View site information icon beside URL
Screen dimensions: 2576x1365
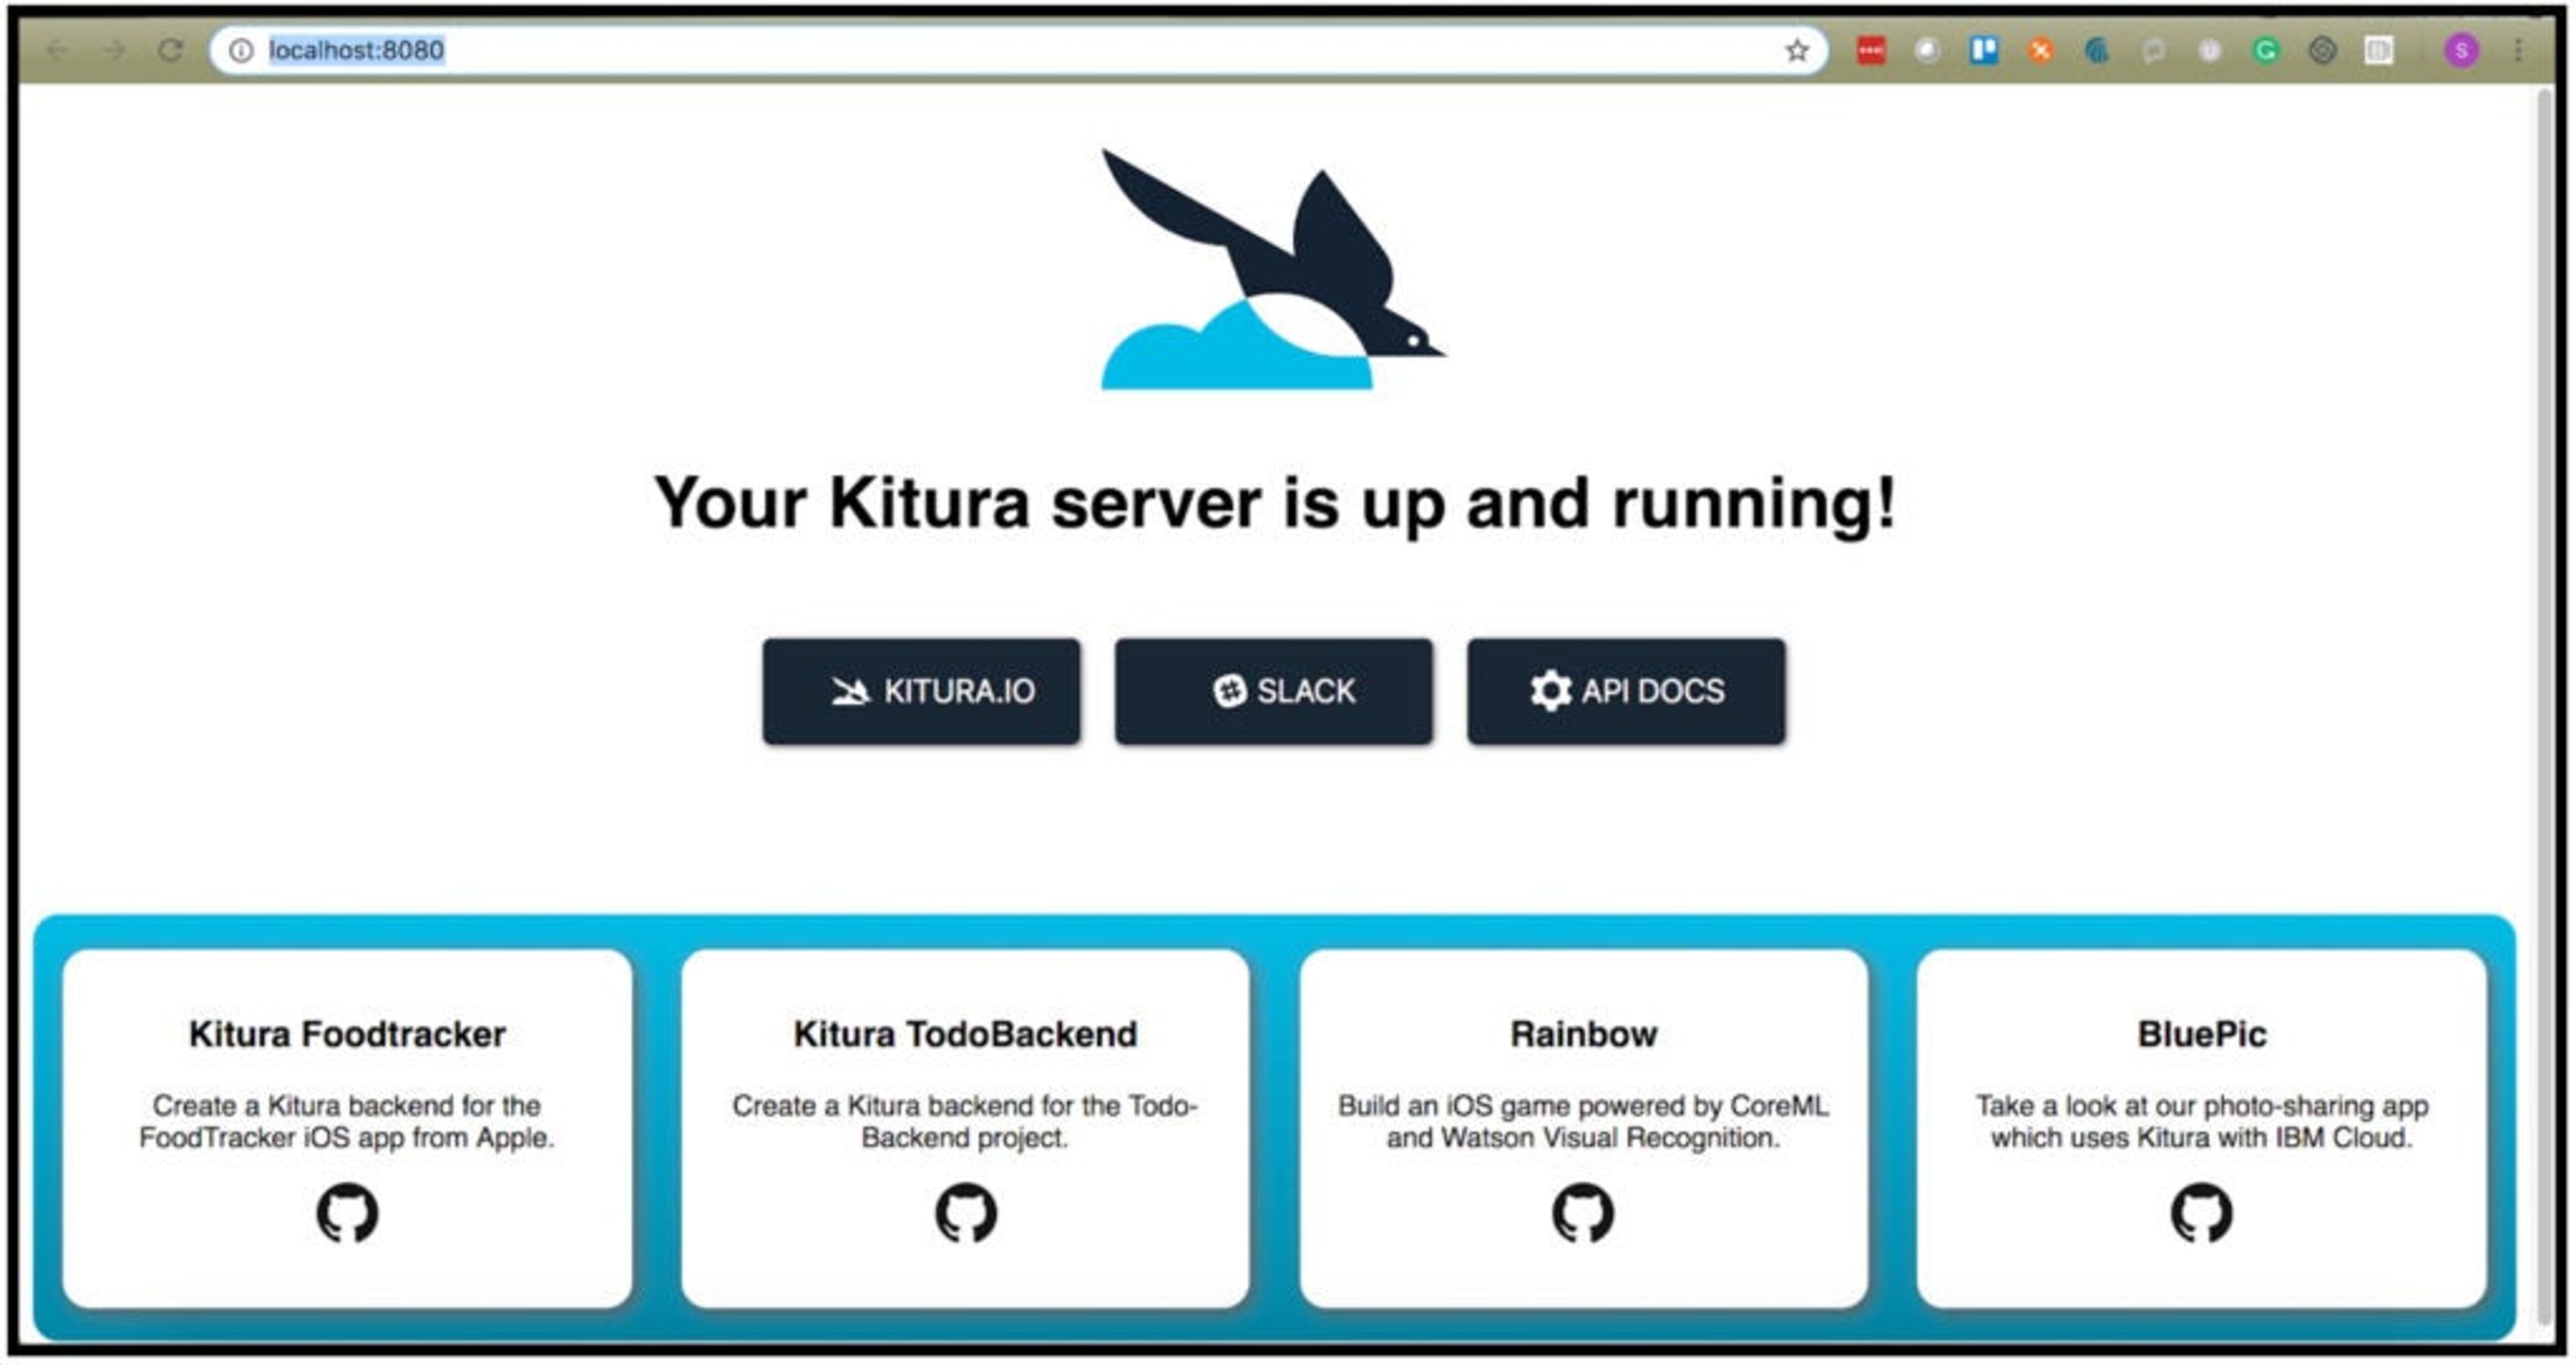(x=241, y=50)
